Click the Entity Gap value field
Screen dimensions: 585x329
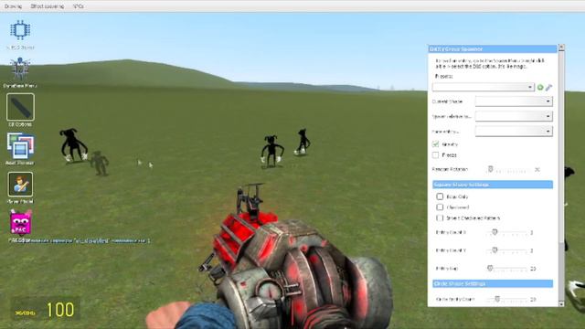click(x=533, y=269)
